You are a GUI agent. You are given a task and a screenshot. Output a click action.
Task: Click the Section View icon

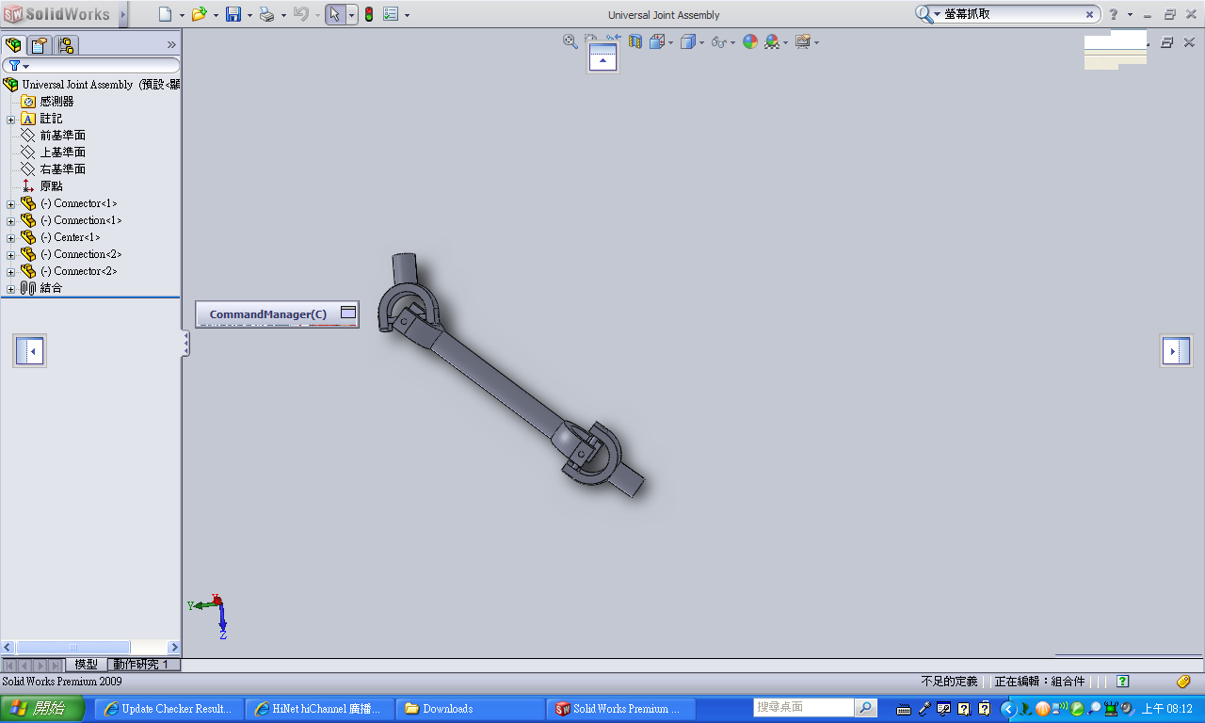635,41
